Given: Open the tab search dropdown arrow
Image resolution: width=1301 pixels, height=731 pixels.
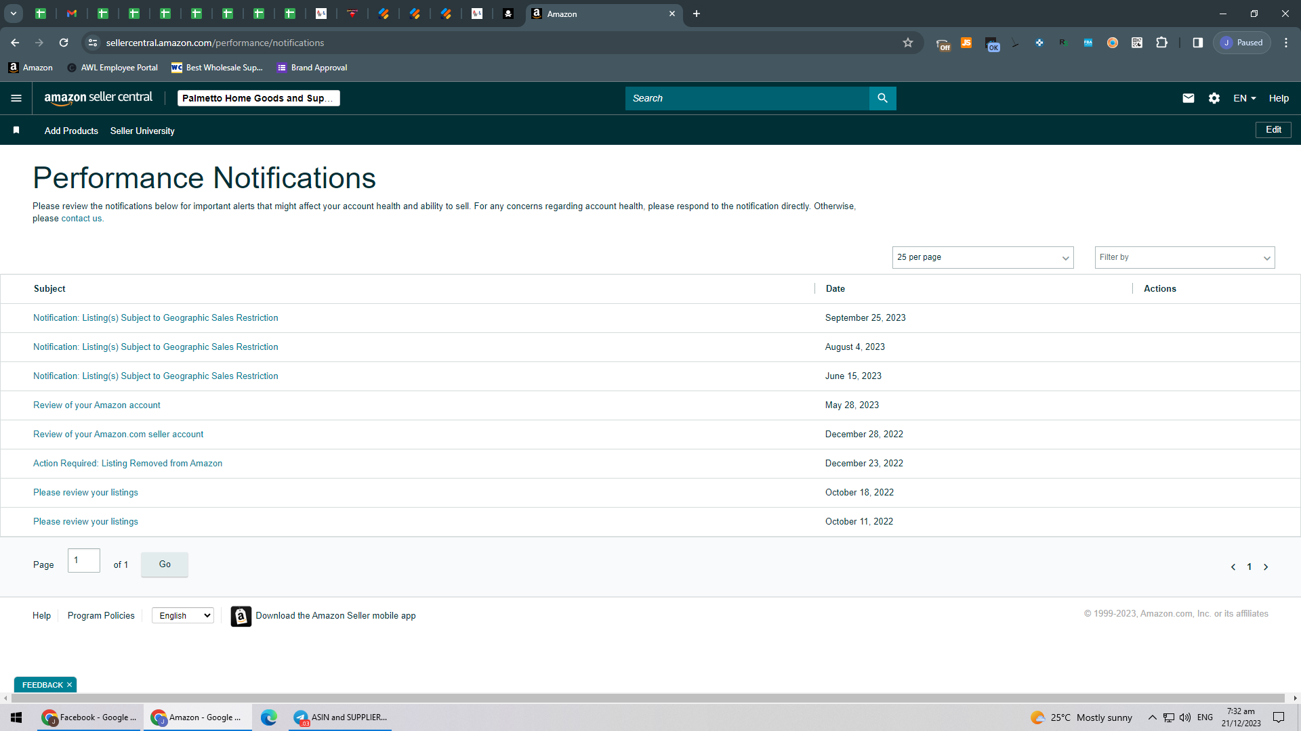Looking at the screenshot, I should (x=14, y=14).
